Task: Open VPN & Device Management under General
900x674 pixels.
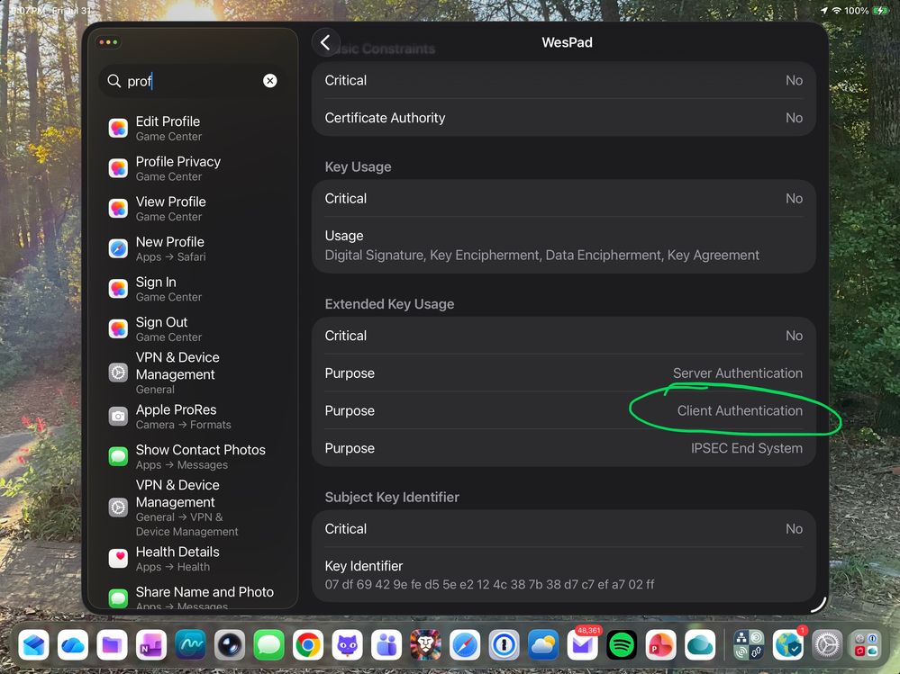Action: pos(193,373)
